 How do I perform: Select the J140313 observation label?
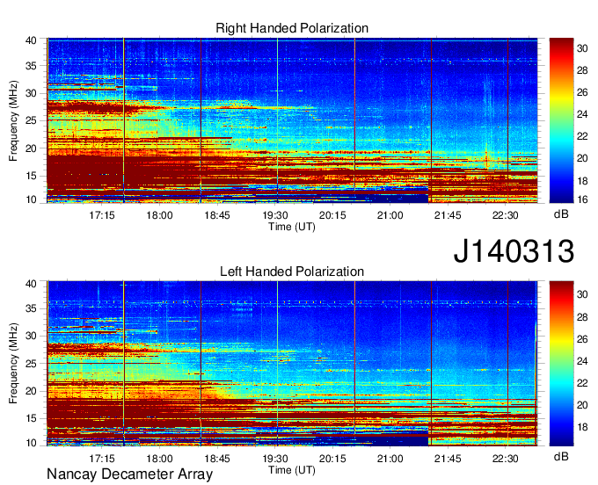point(514,251)
